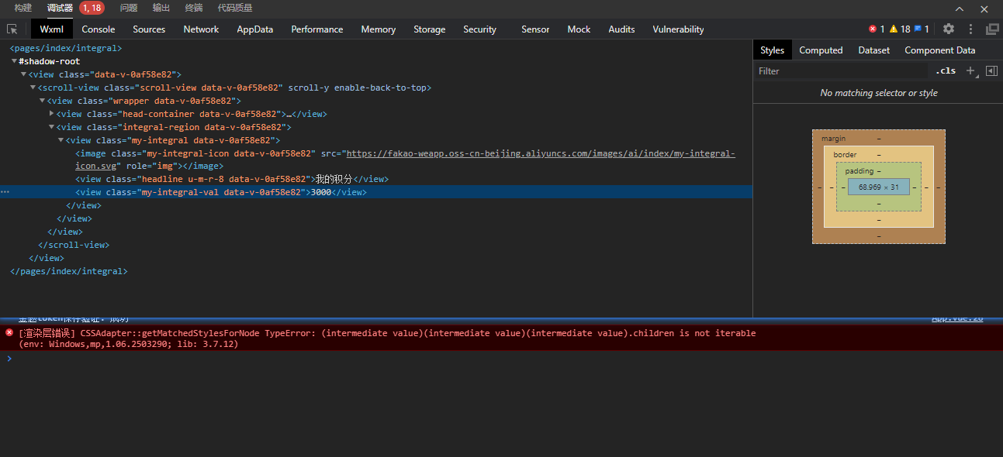Screen dimensions: 1003x457
Task: Select the Component Data sidebar tab
Action: tap(940, 50)
